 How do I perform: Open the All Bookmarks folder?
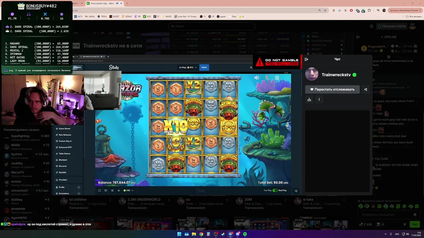(414, 17)
